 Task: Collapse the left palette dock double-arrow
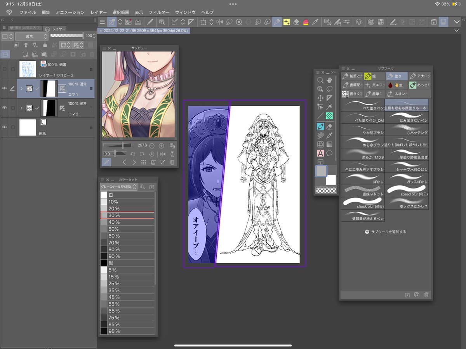pyautogui.click(x=3, y=19)
